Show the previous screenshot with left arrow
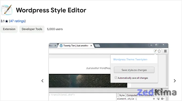 42,81
